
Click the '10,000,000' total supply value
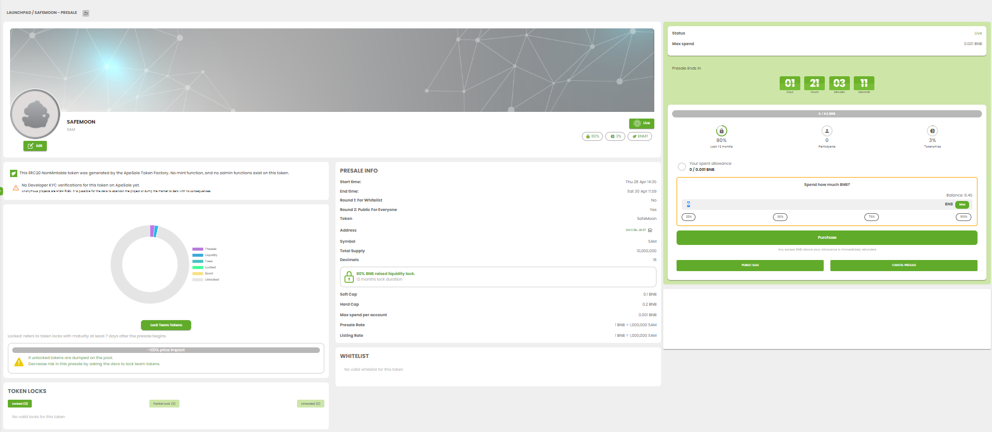pyautogui.click(x=646, y=251)
